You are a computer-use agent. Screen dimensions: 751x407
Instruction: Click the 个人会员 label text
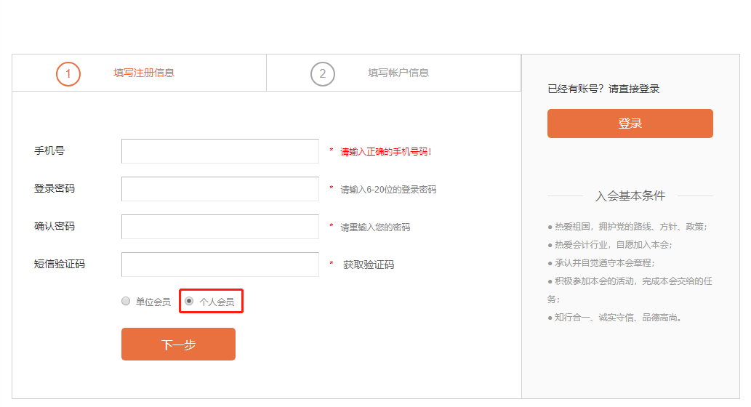pyautogui.click(x=217, y=302)
